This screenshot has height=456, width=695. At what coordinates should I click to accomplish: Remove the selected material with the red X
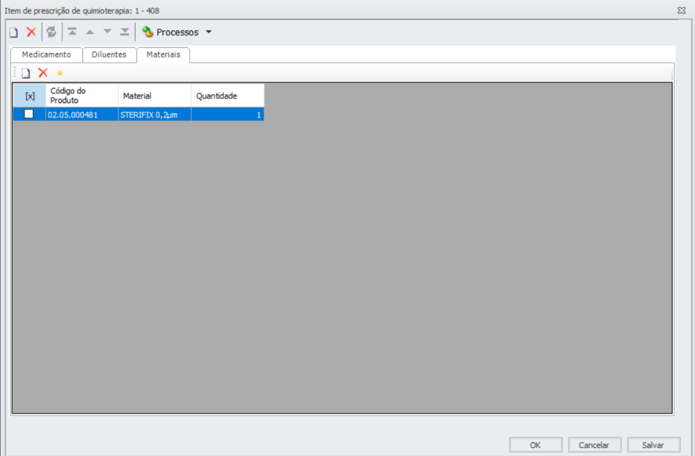[x=43, y=72]
